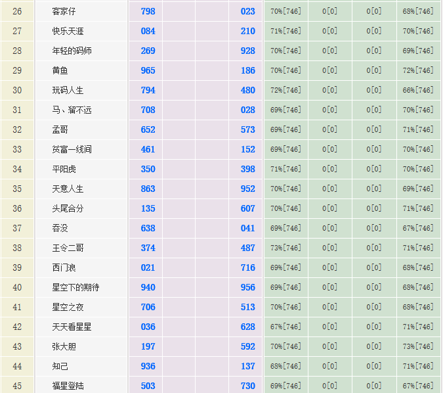Click the name 福星登陆
Viewport: 443px width, 393px height.
(x=68, y=386)
